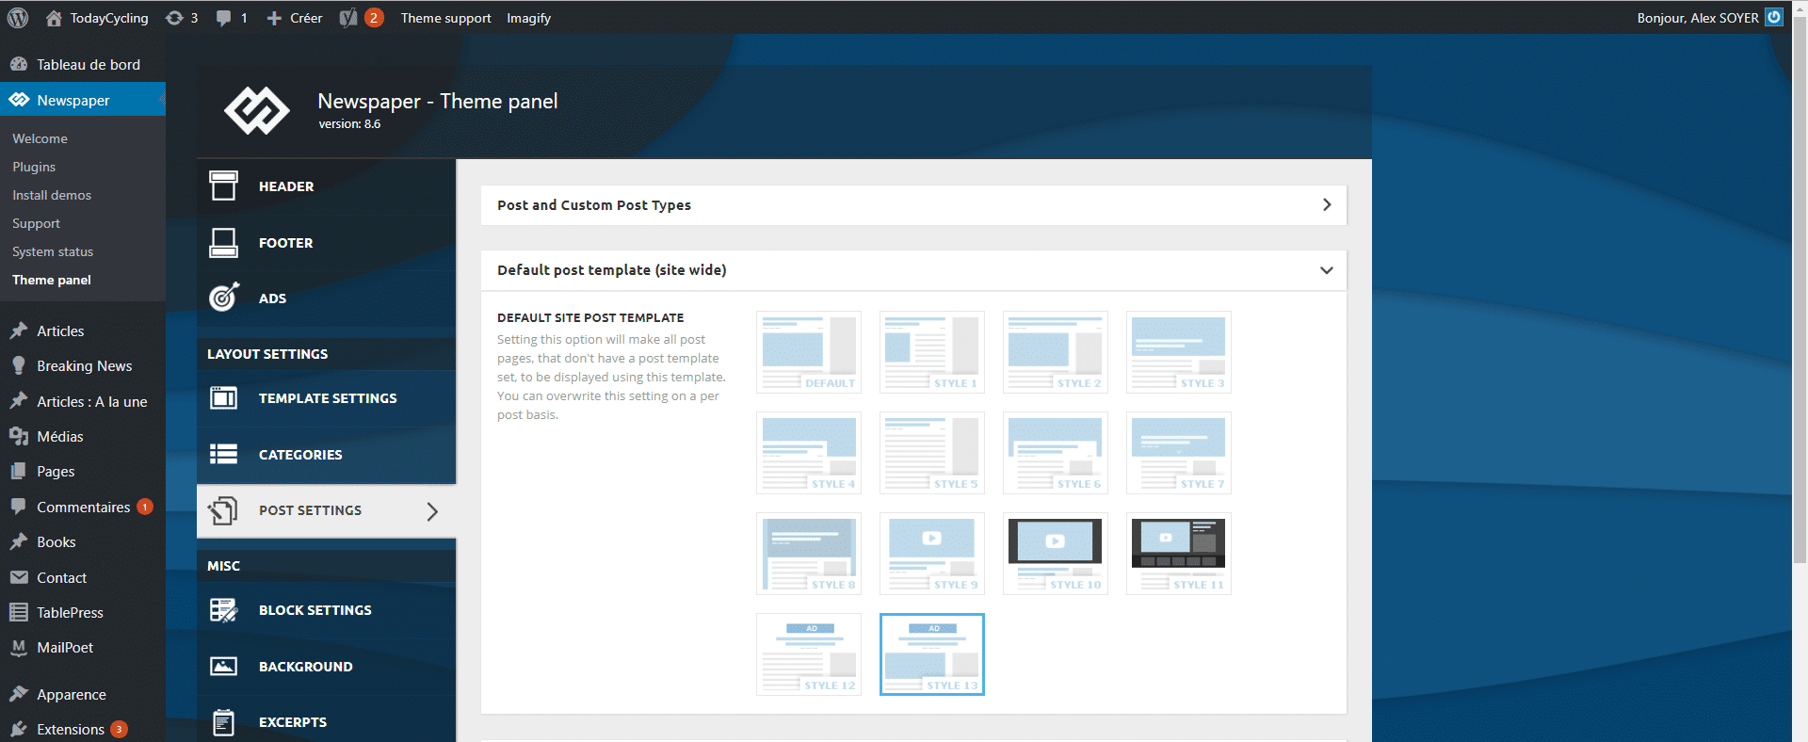Image resolution: width=1808 pixels, height=742 pixels.
Task: Click the Newspaper theme logo in panel header
Action: [x=256, y=110]
